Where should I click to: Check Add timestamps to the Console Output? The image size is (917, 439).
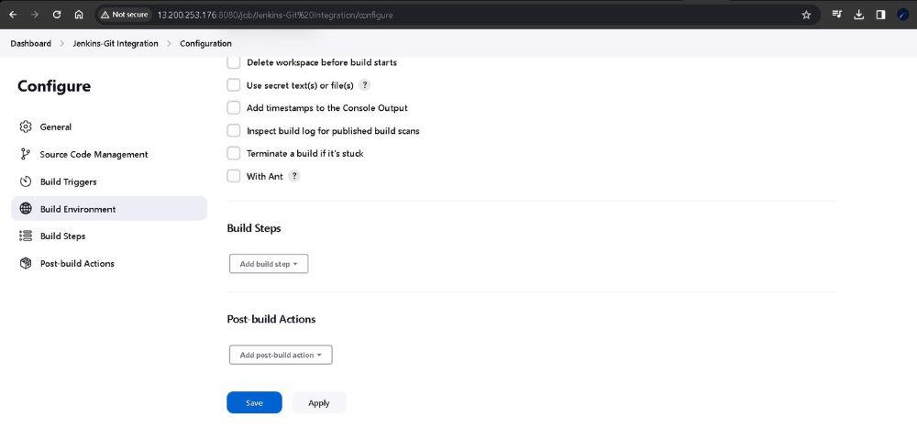point(234,108)
